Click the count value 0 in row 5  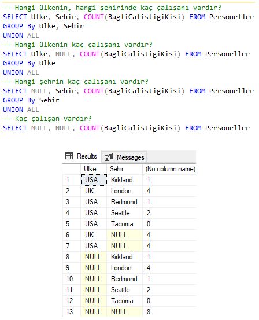(x=169, y=224)
